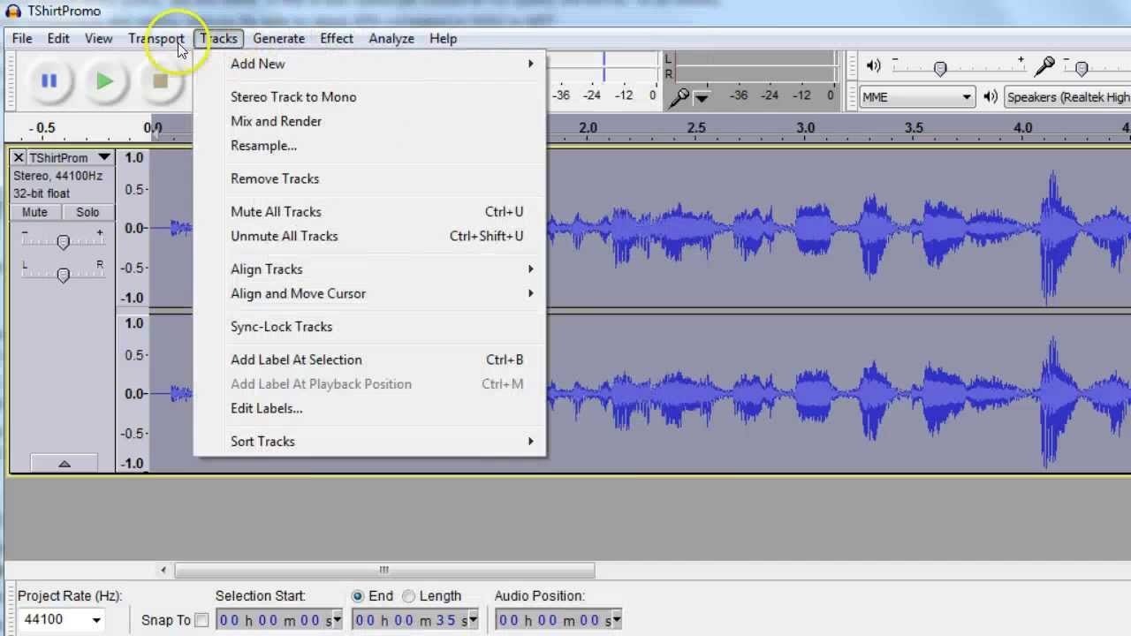The height and width of the screenshot is (636, 1131).
Task: Select the Length radio button
Action: [x=408, y=596]
